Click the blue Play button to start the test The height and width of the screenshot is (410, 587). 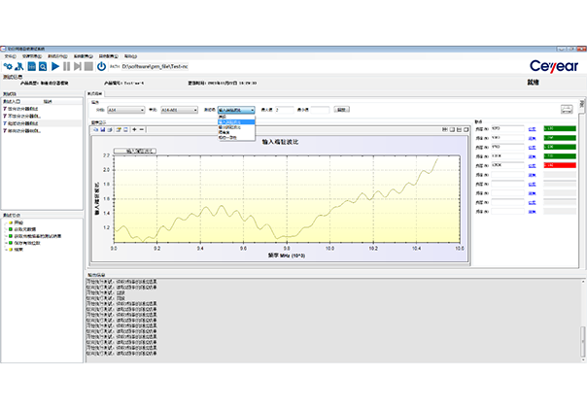point(54,67)
